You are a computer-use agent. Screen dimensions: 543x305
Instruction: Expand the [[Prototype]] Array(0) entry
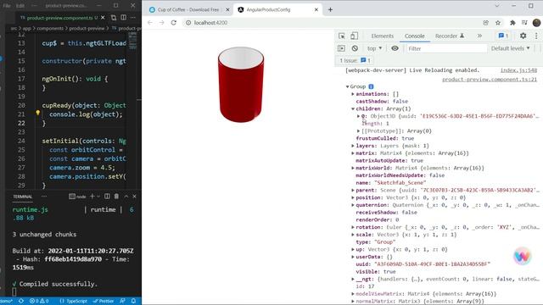pos(358,131)
